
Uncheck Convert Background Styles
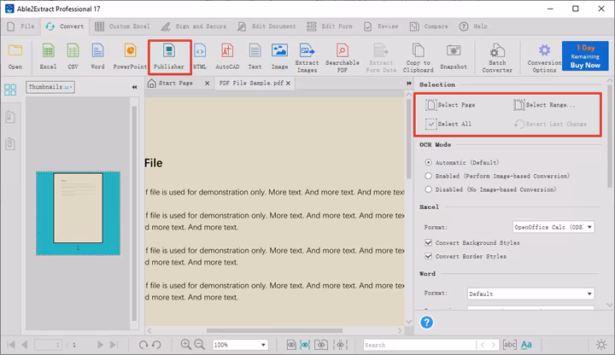click(428, 242)
